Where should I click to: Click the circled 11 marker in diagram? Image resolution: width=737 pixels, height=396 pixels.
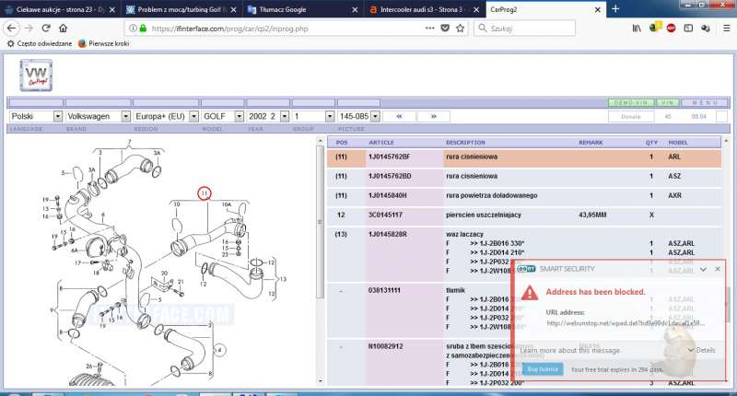pyautogui.click(x=204, y=193)
